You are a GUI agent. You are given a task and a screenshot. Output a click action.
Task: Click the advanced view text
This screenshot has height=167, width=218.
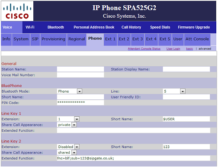click(x=205, y=49)
